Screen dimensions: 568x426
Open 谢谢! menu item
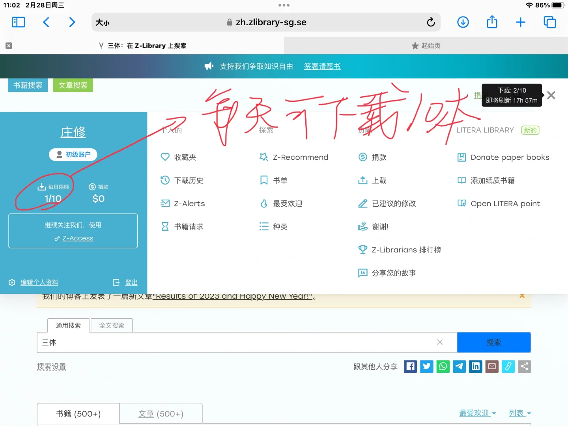373,227
